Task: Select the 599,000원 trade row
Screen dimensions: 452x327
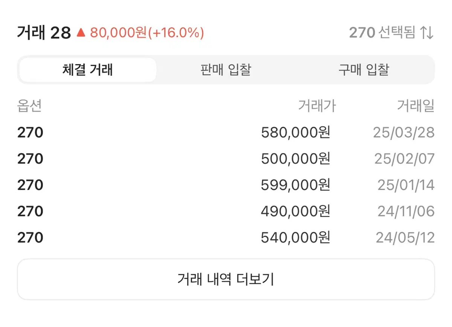Action: click(226, 185)
